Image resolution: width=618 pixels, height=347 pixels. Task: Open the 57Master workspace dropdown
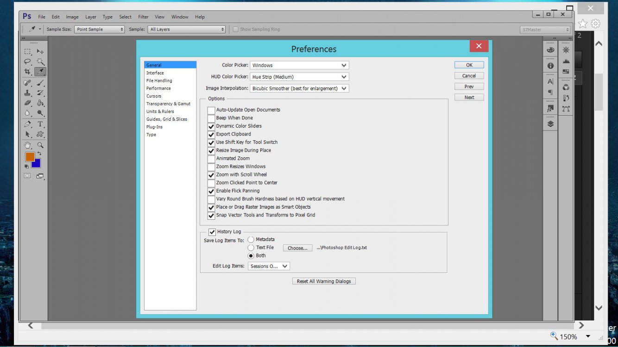pos(545,30)
